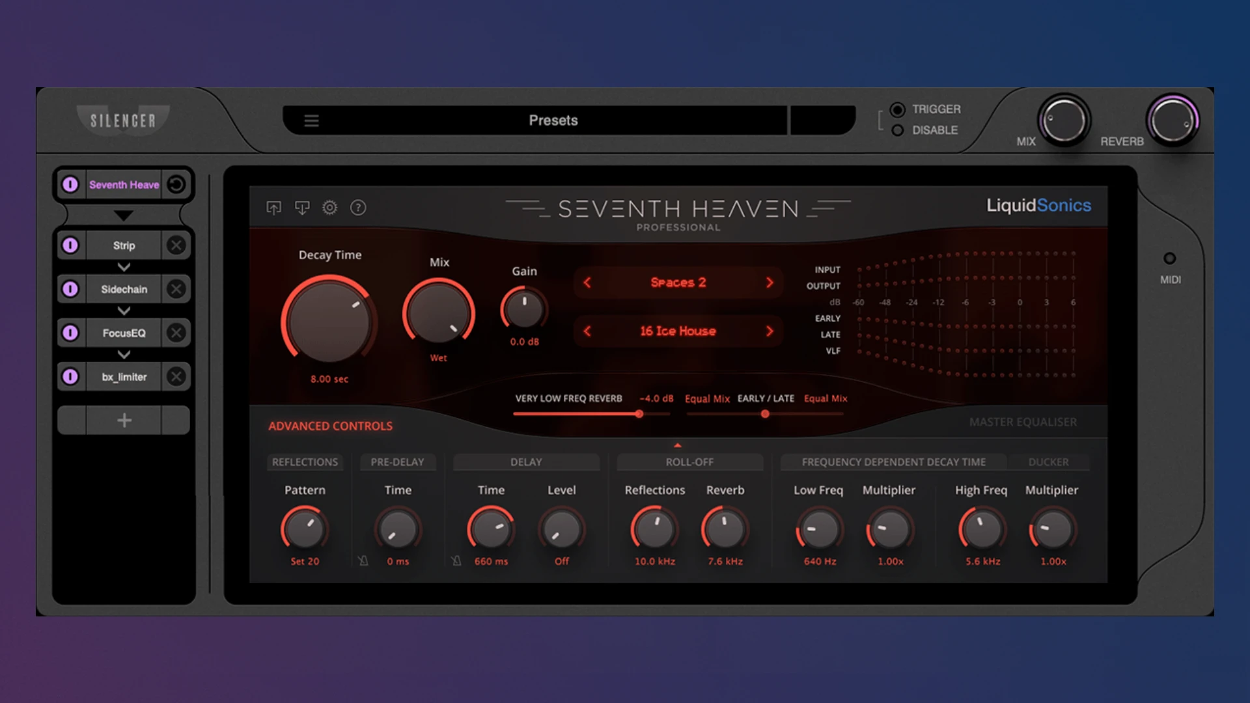Toggle power of Seventh Heaven plugin

pyautogui.click(x=70, y=184)
